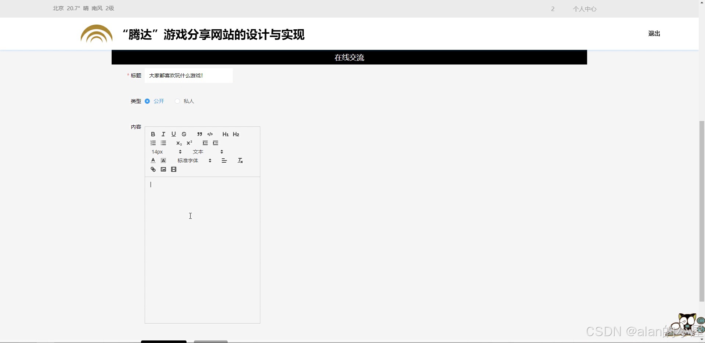The height and width of the screenshot is (343, 705).
Task: Click the number 2 in top bar
Action: 553,9
